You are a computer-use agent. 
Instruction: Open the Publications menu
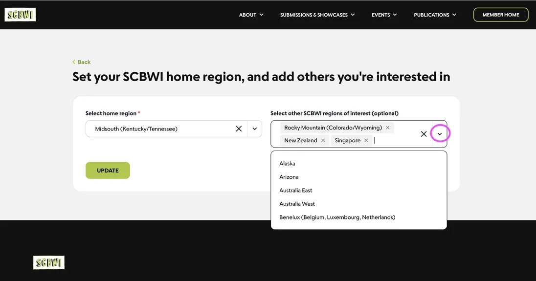click(435, 15)
